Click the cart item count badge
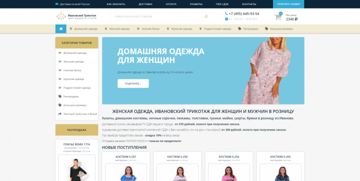 point(281,13)
